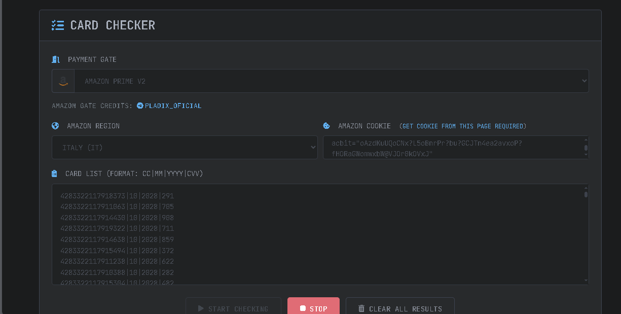The width and height of the screenshot is (621, 314).
Task: Click the globe icon next to Amazon Region
Action: pos(55,126)
